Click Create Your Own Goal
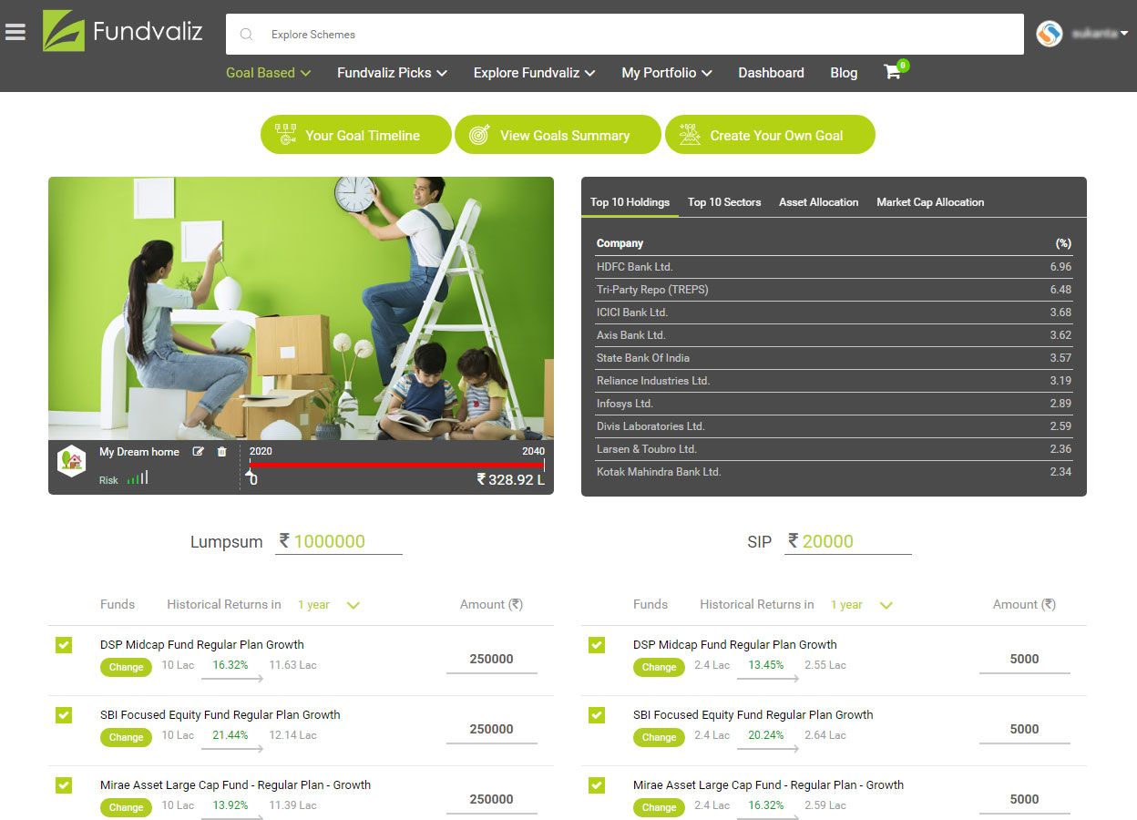 [x=770, y=135]
